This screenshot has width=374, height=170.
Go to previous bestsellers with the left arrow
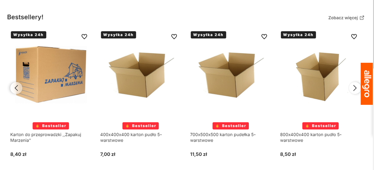[16, 88]
